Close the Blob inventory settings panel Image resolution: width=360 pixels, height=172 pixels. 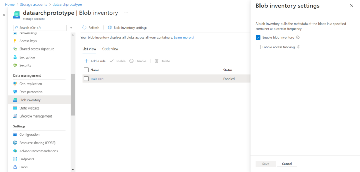pyautogui.click(x=352, y=6)
